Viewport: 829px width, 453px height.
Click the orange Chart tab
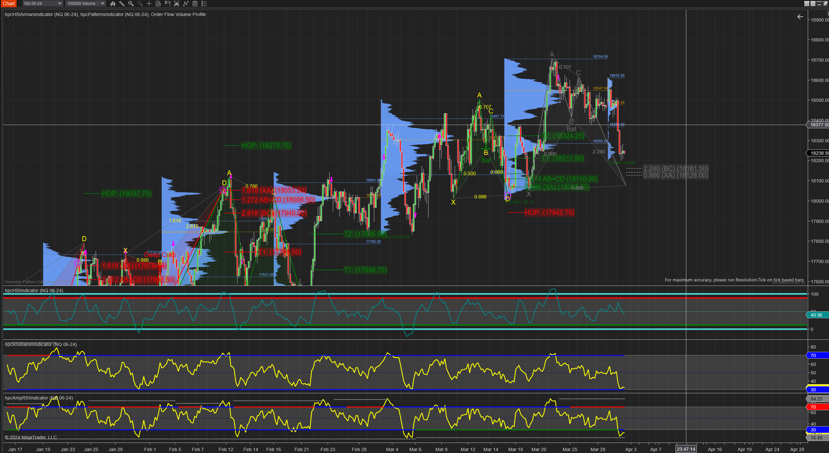(9, 4)
